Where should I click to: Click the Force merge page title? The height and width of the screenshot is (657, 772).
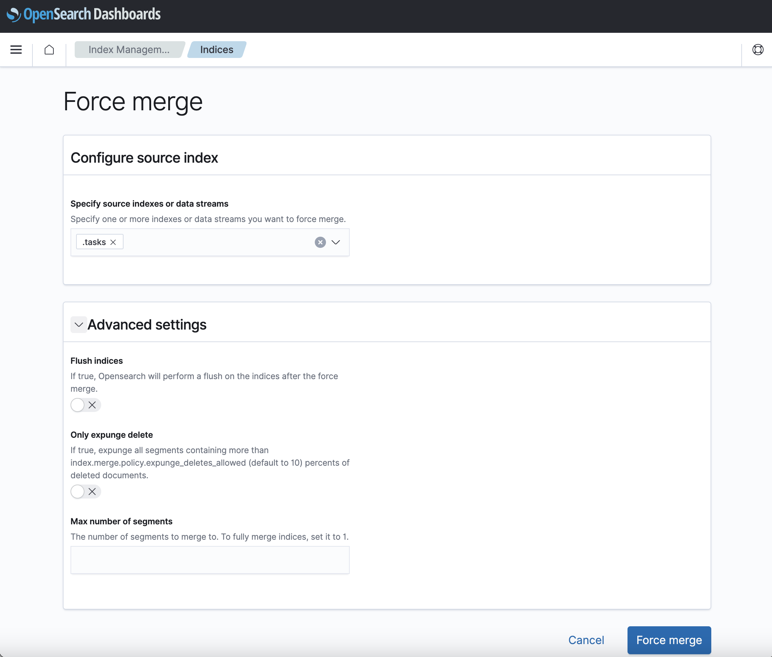point(132,101)
